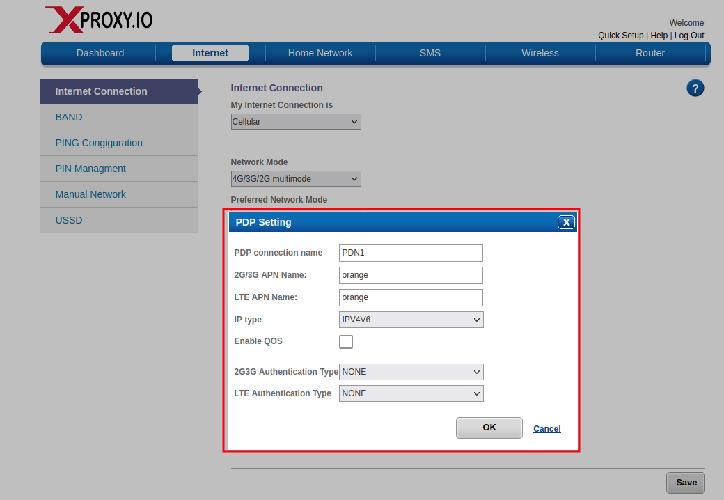Close the PDP Setting dialog with X
Image resolution: width=724 pixels, height=500 pixels.
[566, 222]
